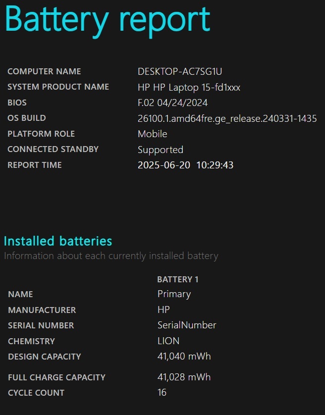Click the BATTERY 1 column header

point(178,279)
